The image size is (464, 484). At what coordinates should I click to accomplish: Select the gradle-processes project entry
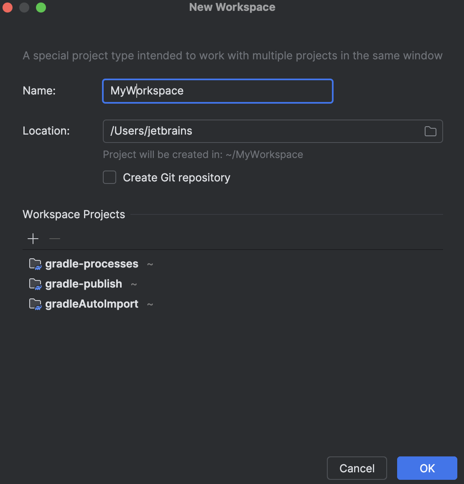pos(92,264)
